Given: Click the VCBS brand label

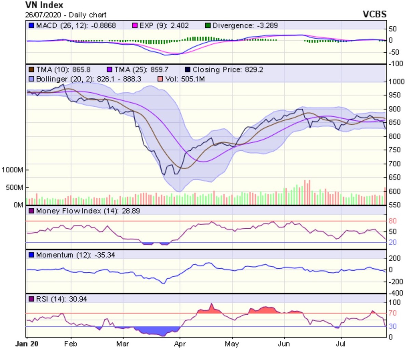Looking at the screenshot, I should click(374, 14).
